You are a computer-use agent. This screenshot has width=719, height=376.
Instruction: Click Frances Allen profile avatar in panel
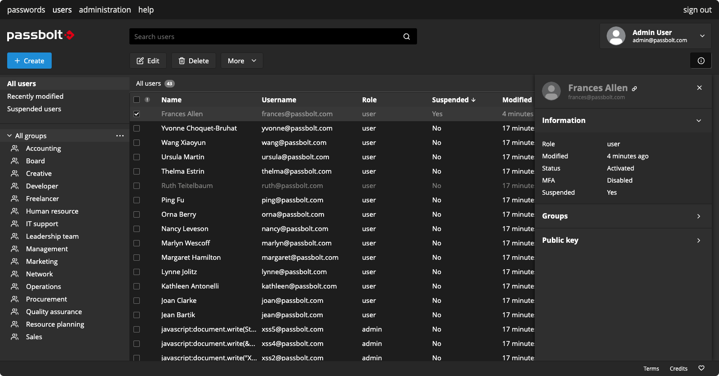point(551,91)
